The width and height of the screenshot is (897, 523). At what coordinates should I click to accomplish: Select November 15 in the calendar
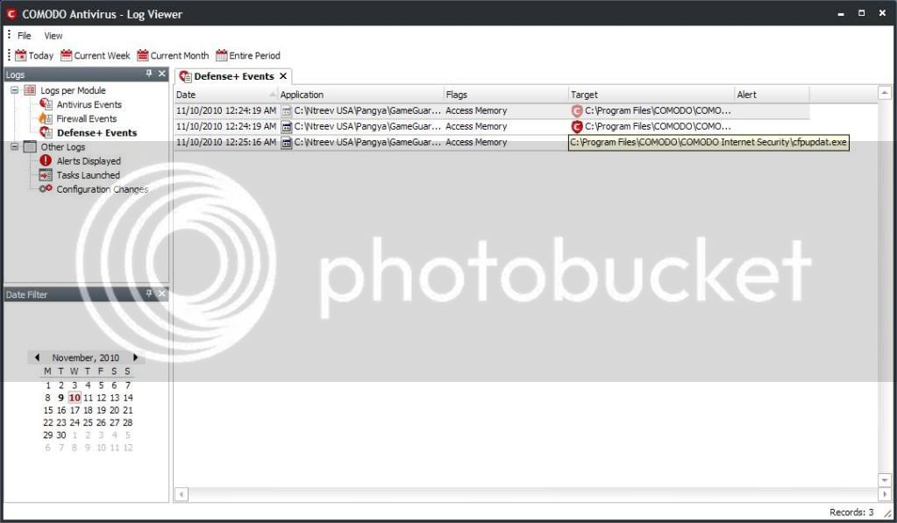[48, 410]
